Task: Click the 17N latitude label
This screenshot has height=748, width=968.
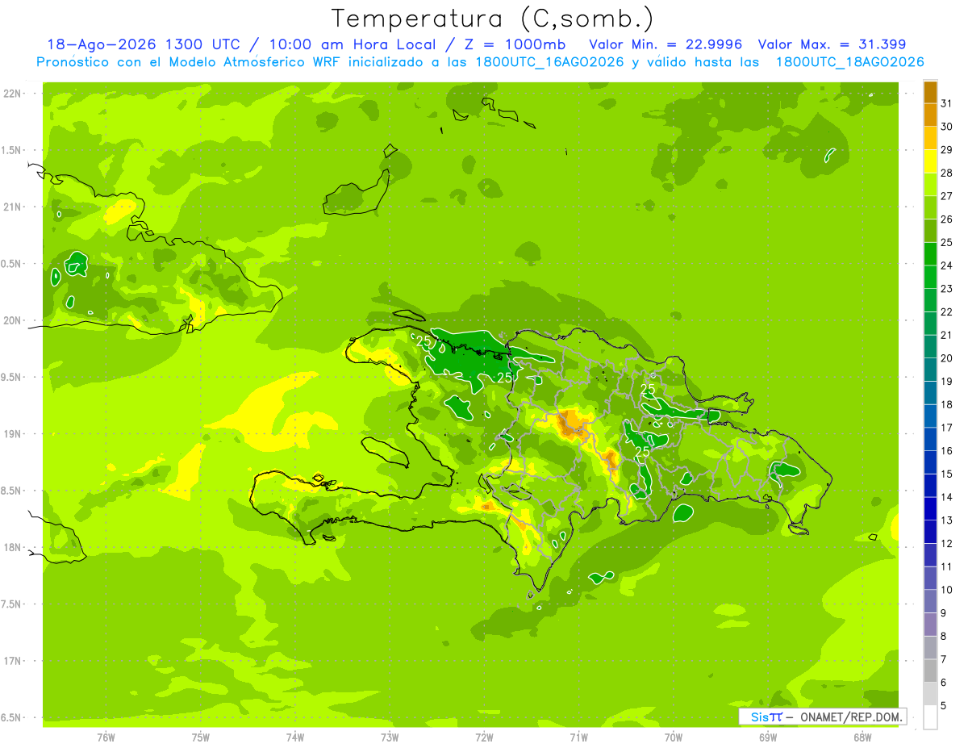Action: pos(12,662)
